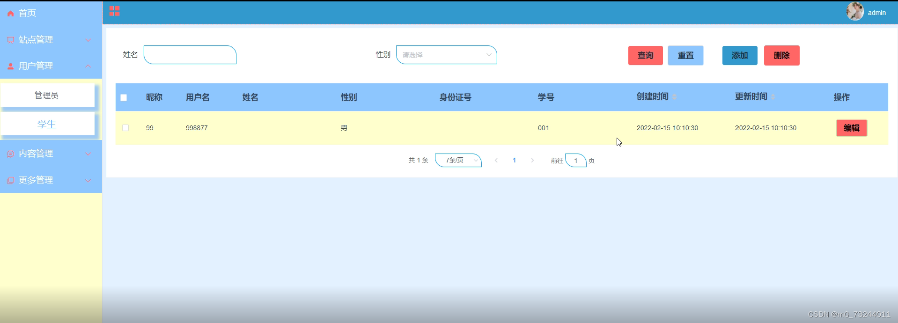Open 首页 menu item
This screenshot has width=898, height=323.
point(51,13)
